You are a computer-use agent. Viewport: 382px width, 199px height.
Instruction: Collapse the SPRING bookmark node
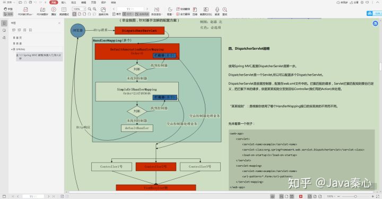tap(12, 49)
